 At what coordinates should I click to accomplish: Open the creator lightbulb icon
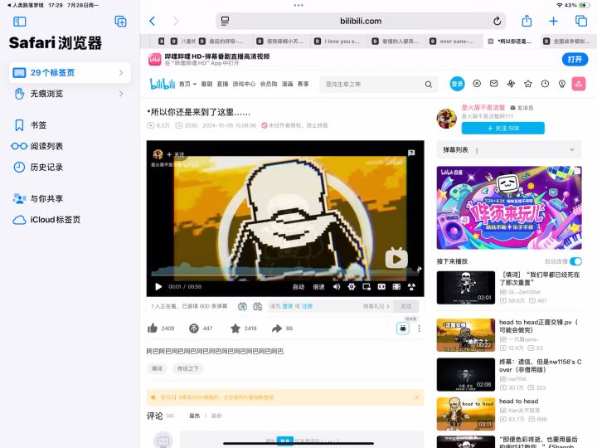[x=561, y=84]
